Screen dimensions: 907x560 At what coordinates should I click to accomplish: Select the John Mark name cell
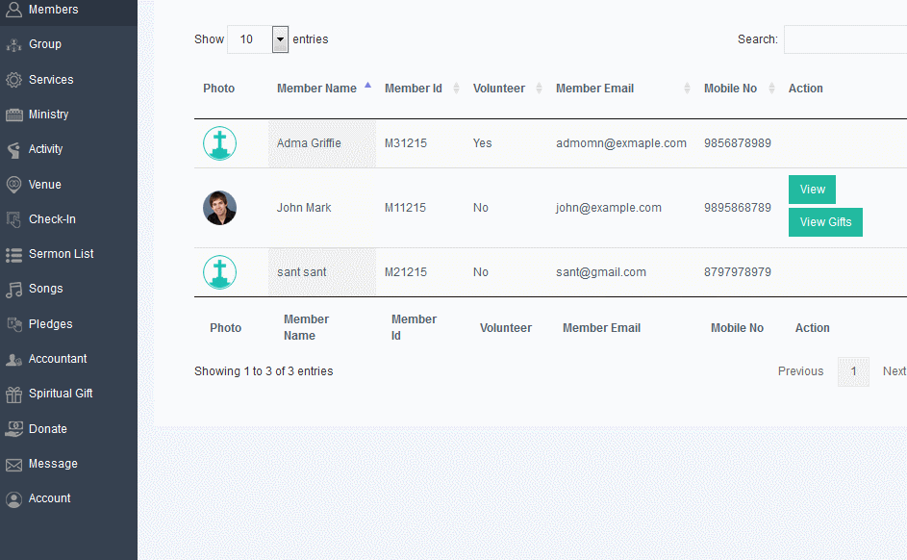pyautogui.click(x=322, y=208)
